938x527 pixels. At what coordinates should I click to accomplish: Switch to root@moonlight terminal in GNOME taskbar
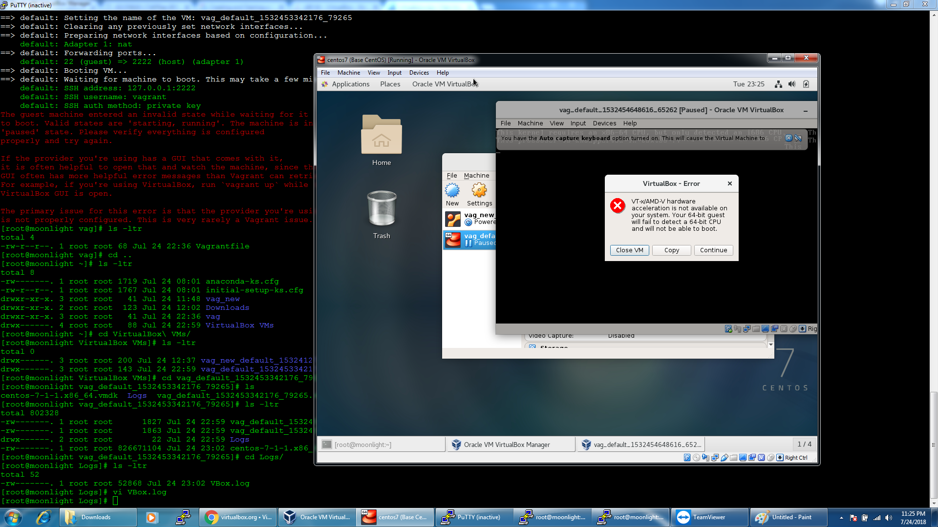[x=382, y=445]
